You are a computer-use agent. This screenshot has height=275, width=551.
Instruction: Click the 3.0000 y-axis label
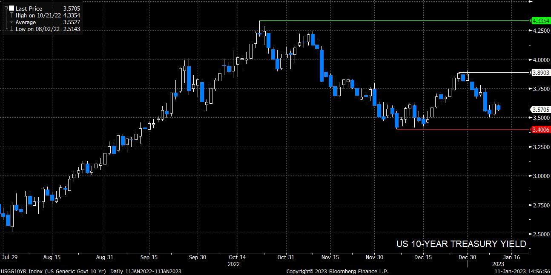point(541,176)
